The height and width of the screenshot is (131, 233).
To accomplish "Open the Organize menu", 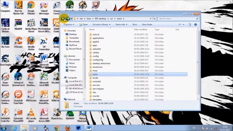I will (69, 24).
